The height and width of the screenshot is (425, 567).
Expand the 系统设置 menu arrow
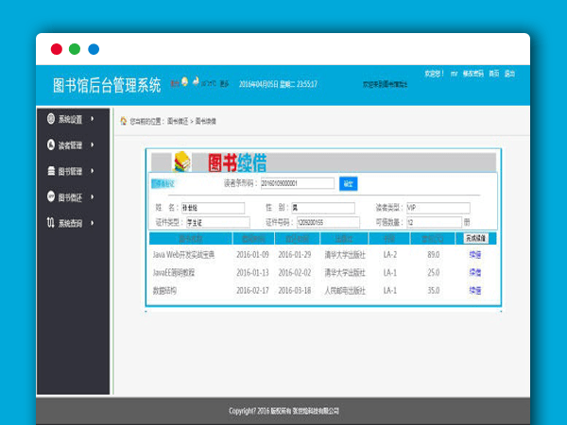(92, 120)
